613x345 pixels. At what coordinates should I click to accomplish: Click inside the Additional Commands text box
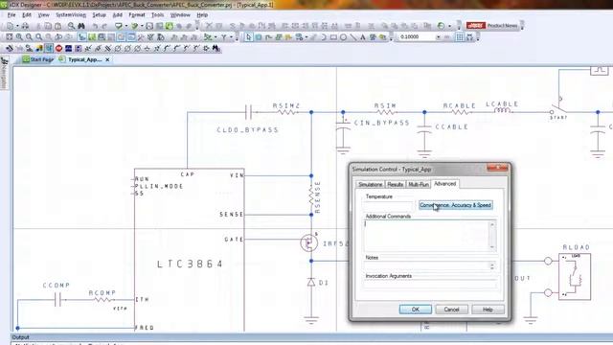[x=426, y=236]
